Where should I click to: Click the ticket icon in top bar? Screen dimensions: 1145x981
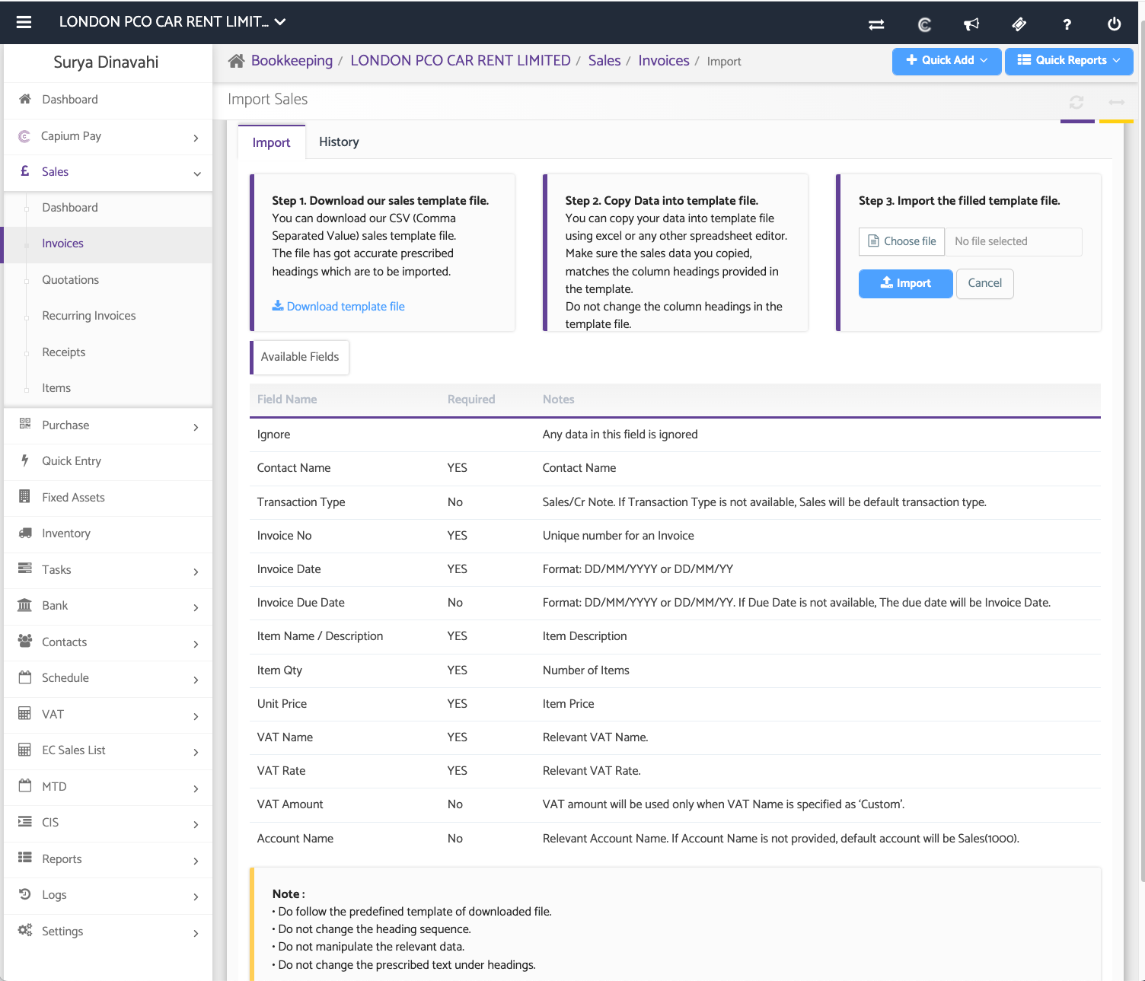click(x=1019, y=24)
